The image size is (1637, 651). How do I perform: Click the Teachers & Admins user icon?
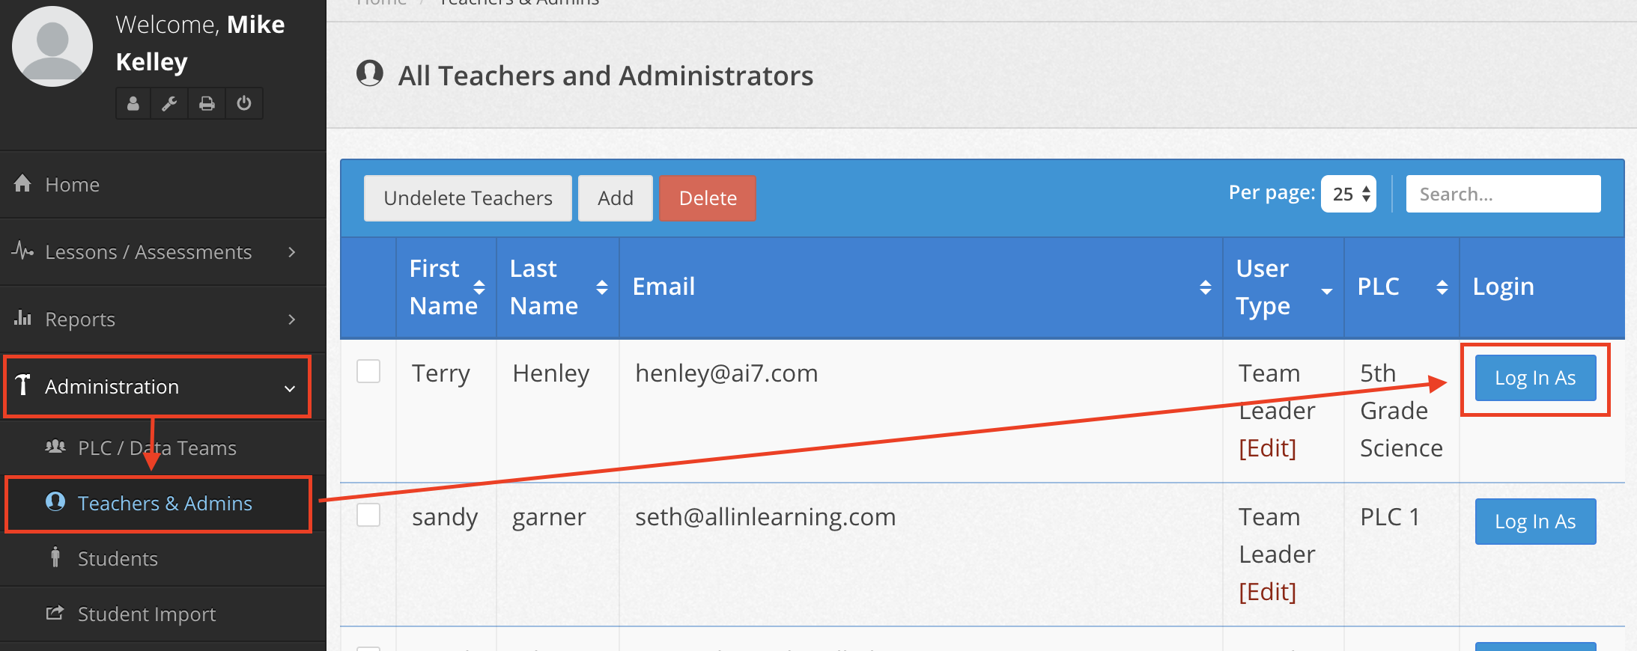pyautogui.click(x=55, y=501)
